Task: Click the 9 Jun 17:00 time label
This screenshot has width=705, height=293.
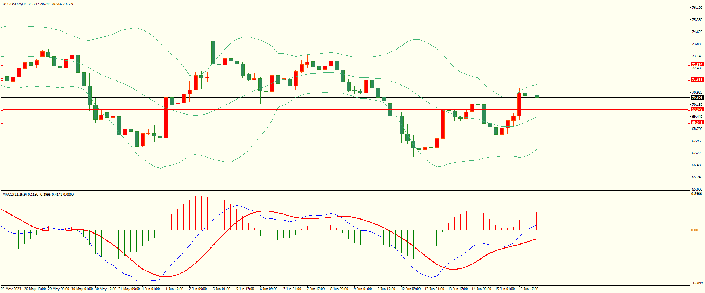Action: pyautogui.click(x=386, y=289)
